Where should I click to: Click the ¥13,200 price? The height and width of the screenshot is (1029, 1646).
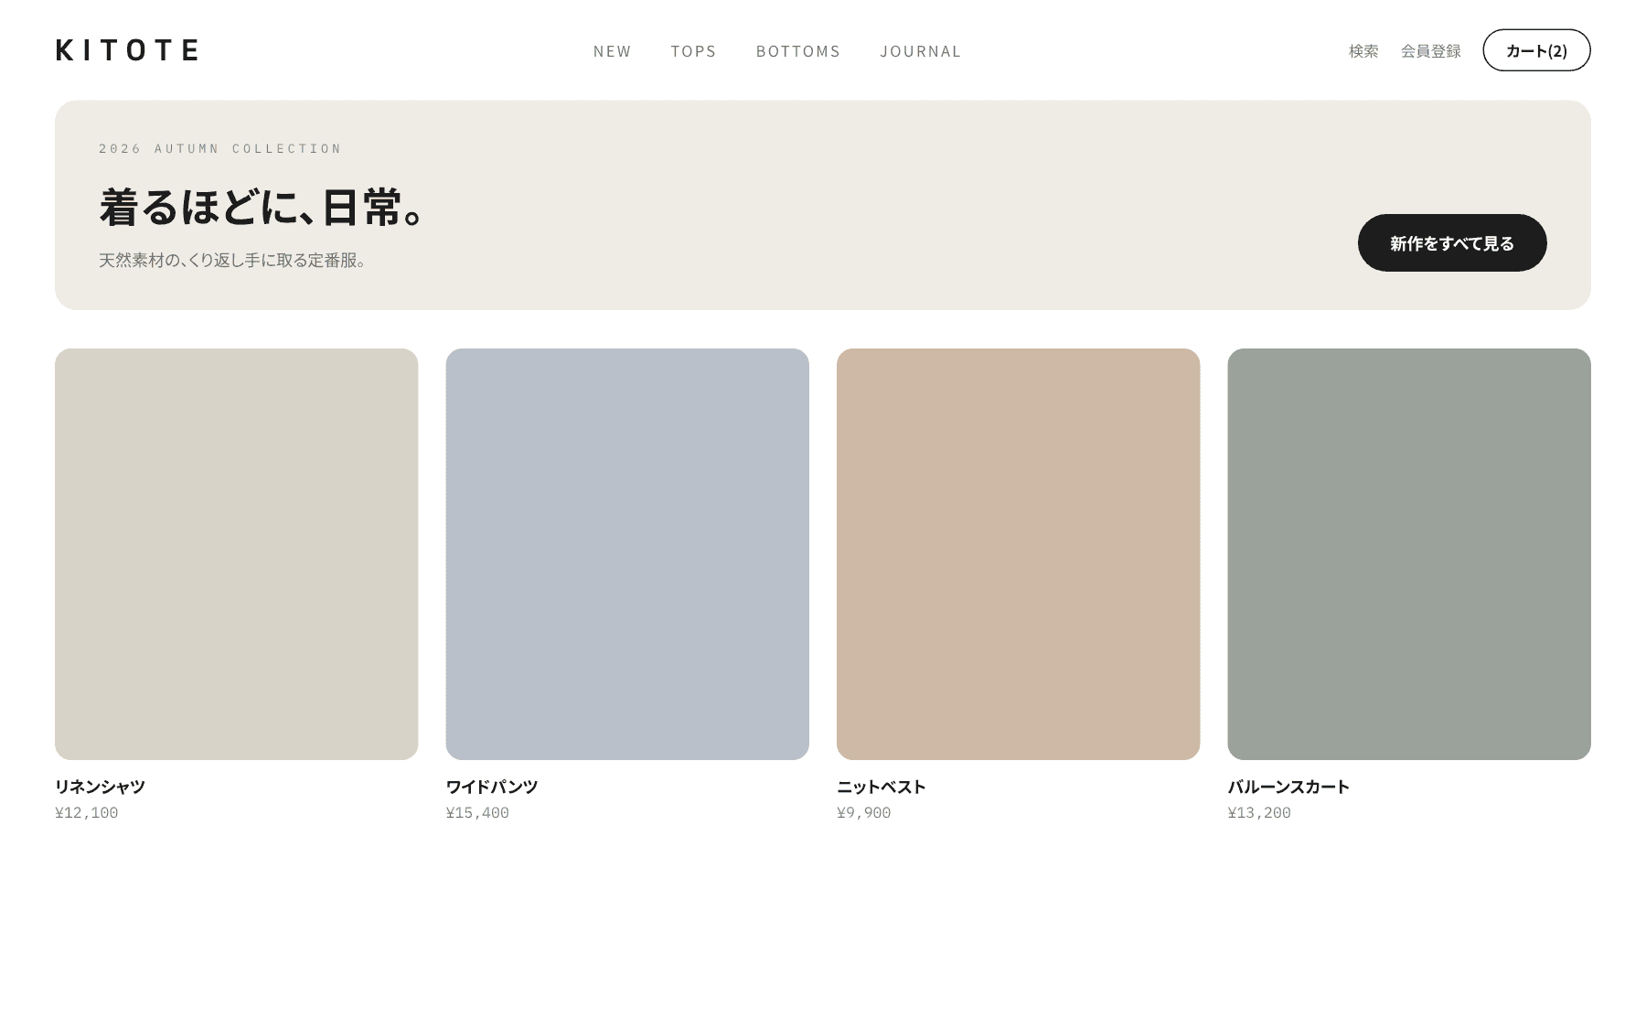[x=1259, y=813]
